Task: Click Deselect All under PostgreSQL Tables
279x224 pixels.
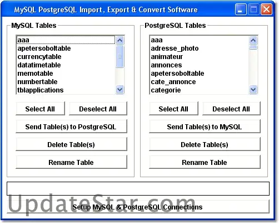Action: [x=231, y=109]
